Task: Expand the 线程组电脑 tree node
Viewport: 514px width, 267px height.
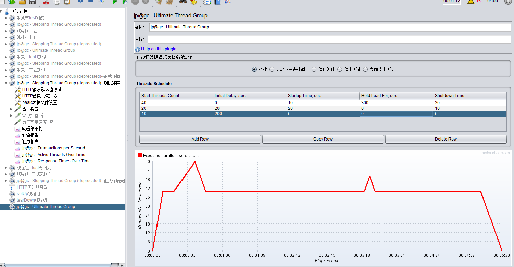Action: pyautogui.click(x=6, y=37)
